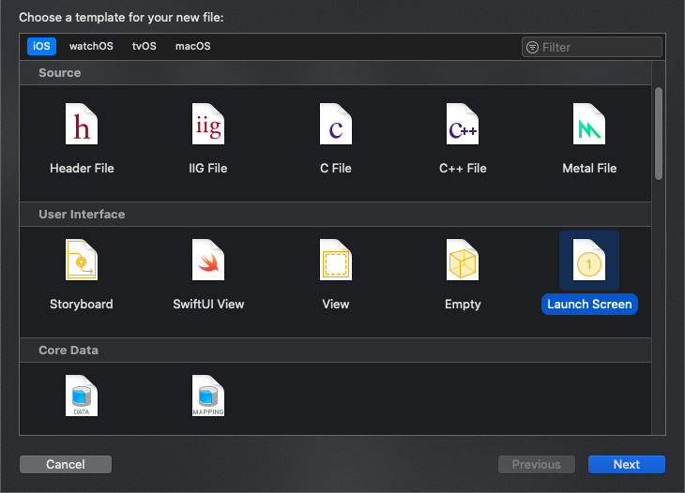This screenshot has height=493, width=685.
Task: Pick the View template icon
Action: 335,261
